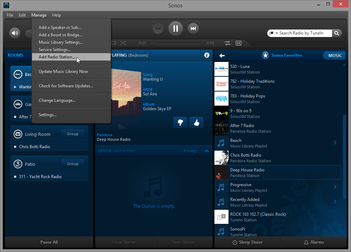Click the Clear Queue button
Image resolution: width=351 pixels, height=252 pixels.
(x=124, y=242)
